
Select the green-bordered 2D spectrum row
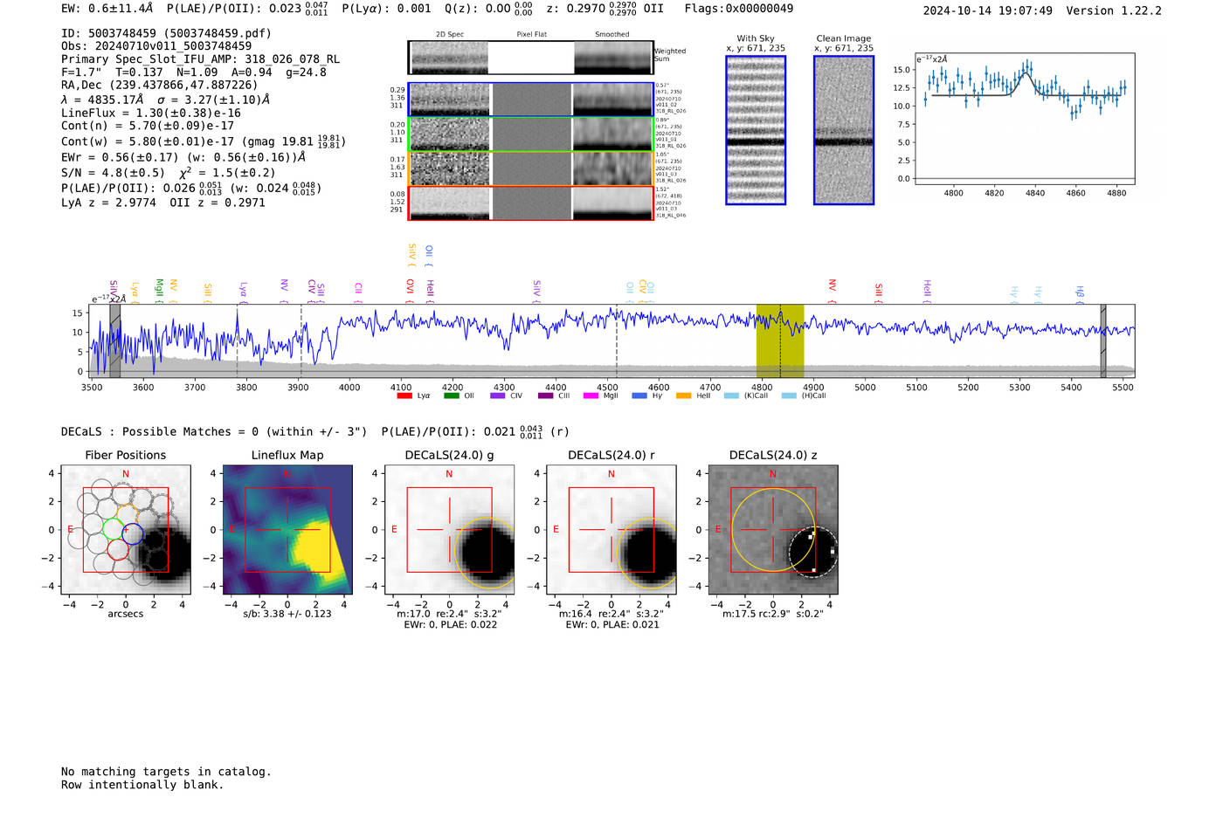pyautogui.click(x=530, y=134)
